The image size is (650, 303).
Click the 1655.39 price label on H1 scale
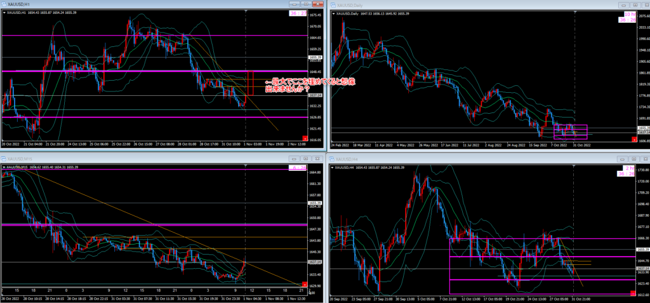(x=315, y=58)
